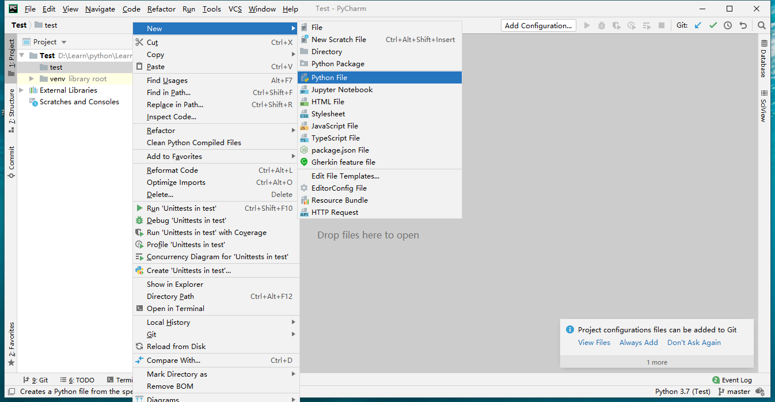
Task: Open the Navigate menu in menu bar
Action: point(100,9)
